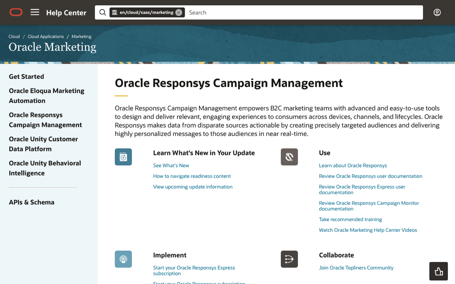Open Watch Oracle Marketing Help Center Videos
Image resolution: width=455 pixels, height=284 pixels.
(368, 230)
